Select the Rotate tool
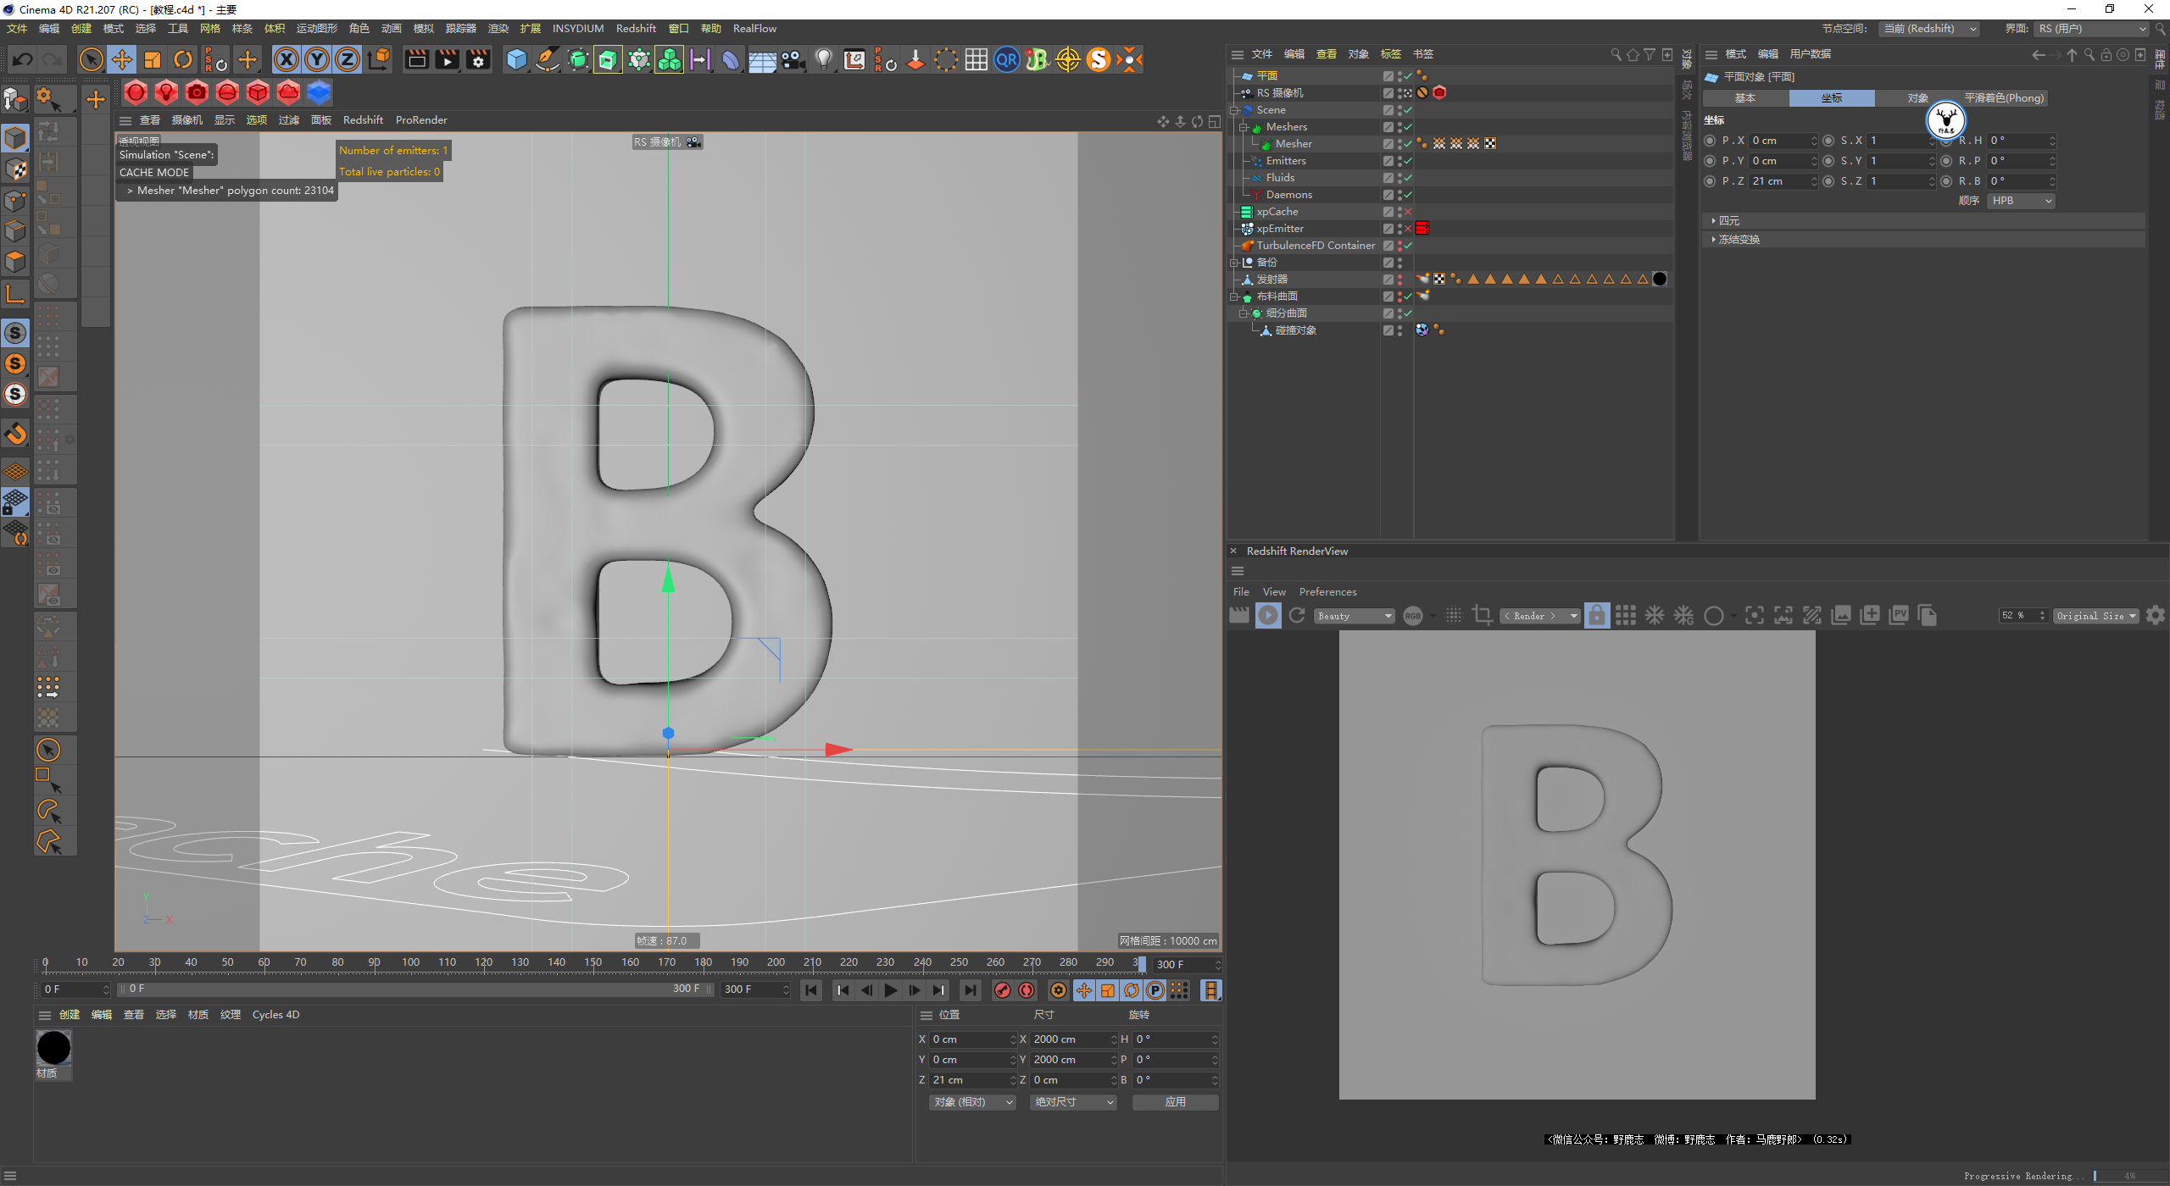Viewport: 2170px width, 1186px height. (x=183, y=59)
